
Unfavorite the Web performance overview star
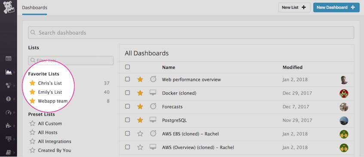coord(140,80)
